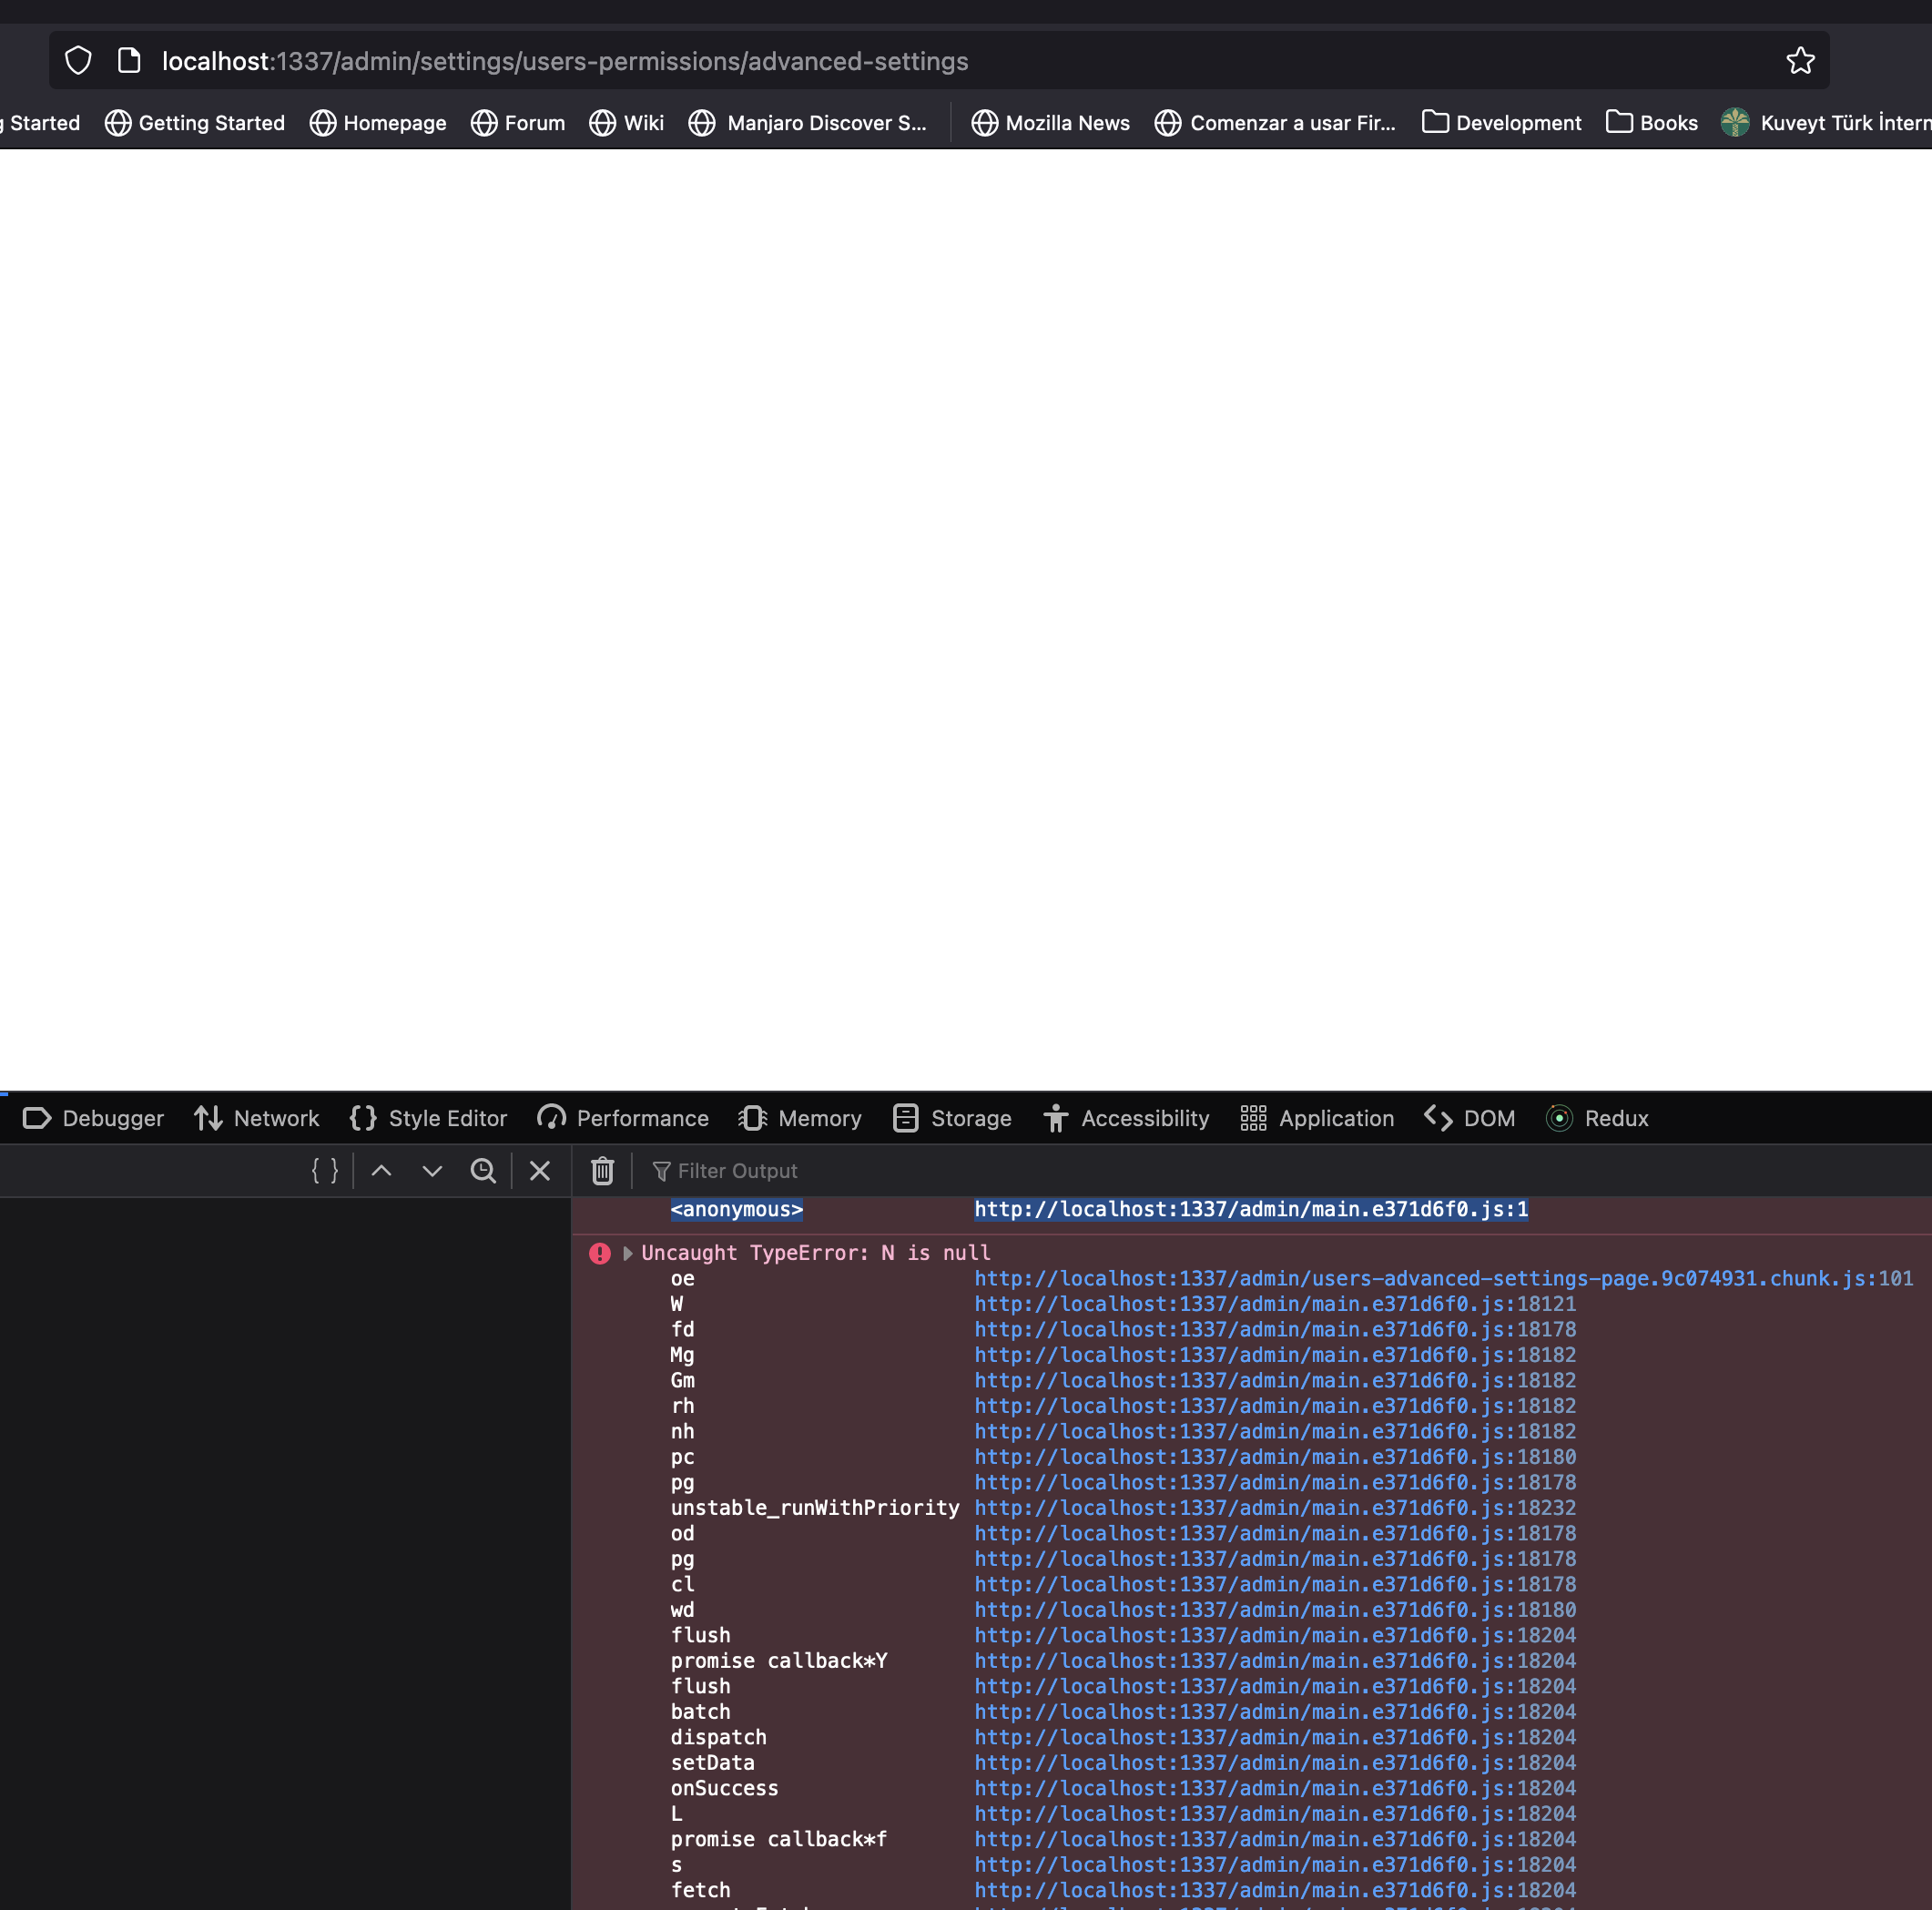Clear the console output using the trash icon
1932x1910 pixels.
tap(602, 1170)
